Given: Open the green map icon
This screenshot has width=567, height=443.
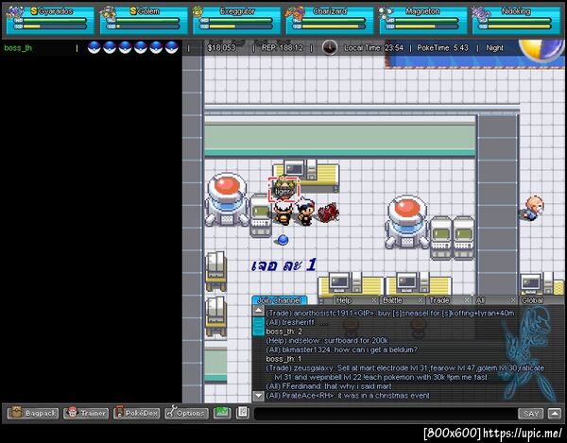Looking at the screenshot, I should tap(222, 413).
